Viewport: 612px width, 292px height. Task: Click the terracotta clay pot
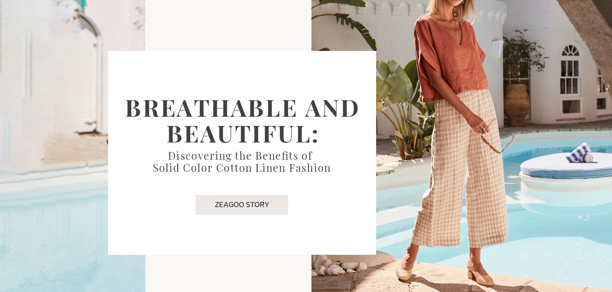(x=517, y=104)
